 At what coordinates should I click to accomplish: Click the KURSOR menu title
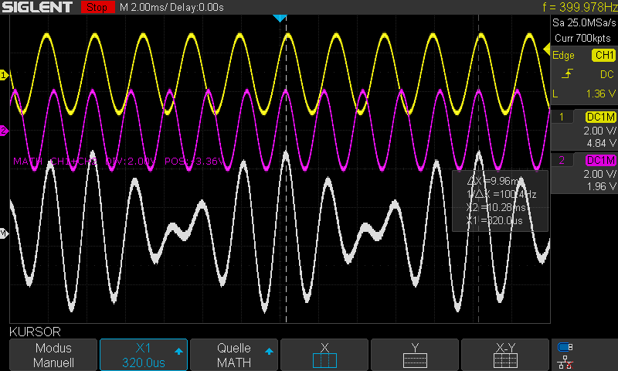pos(35,332)
